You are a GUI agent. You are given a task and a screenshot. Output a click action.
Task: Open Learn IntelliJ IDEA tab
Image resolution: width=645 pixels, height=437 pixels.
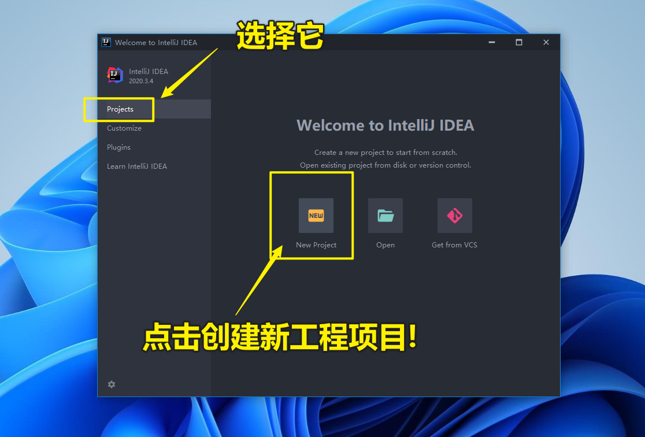point(154,166)
